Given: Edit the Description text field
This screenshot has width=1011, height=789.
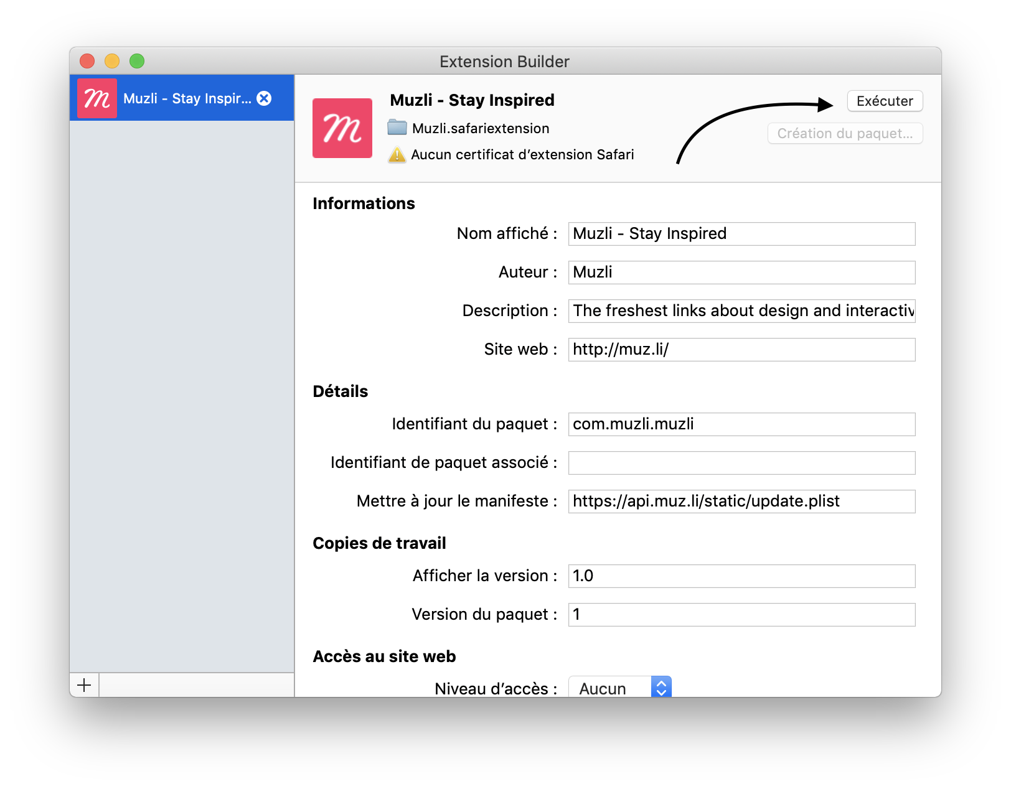Looking at the screenshot, I should click(x=741, y=311).
